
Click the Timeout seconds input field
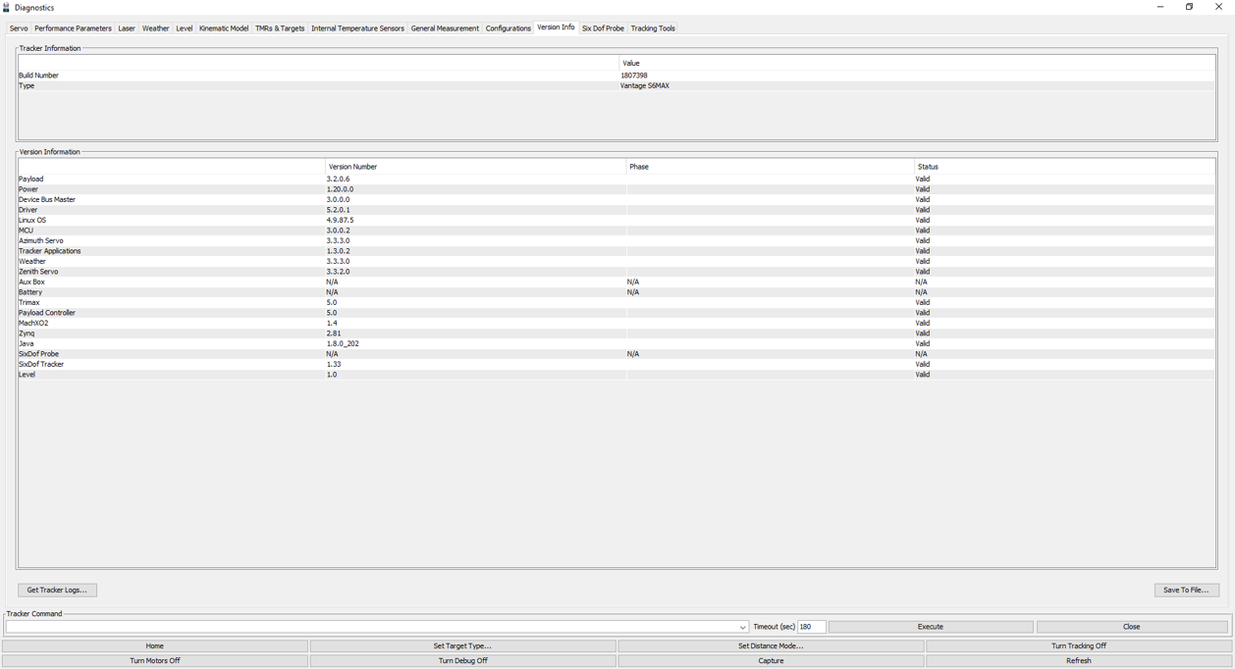(x=811, y=627)
